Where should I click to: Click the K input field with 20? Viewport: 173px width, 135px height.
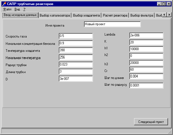coord(146,42)
